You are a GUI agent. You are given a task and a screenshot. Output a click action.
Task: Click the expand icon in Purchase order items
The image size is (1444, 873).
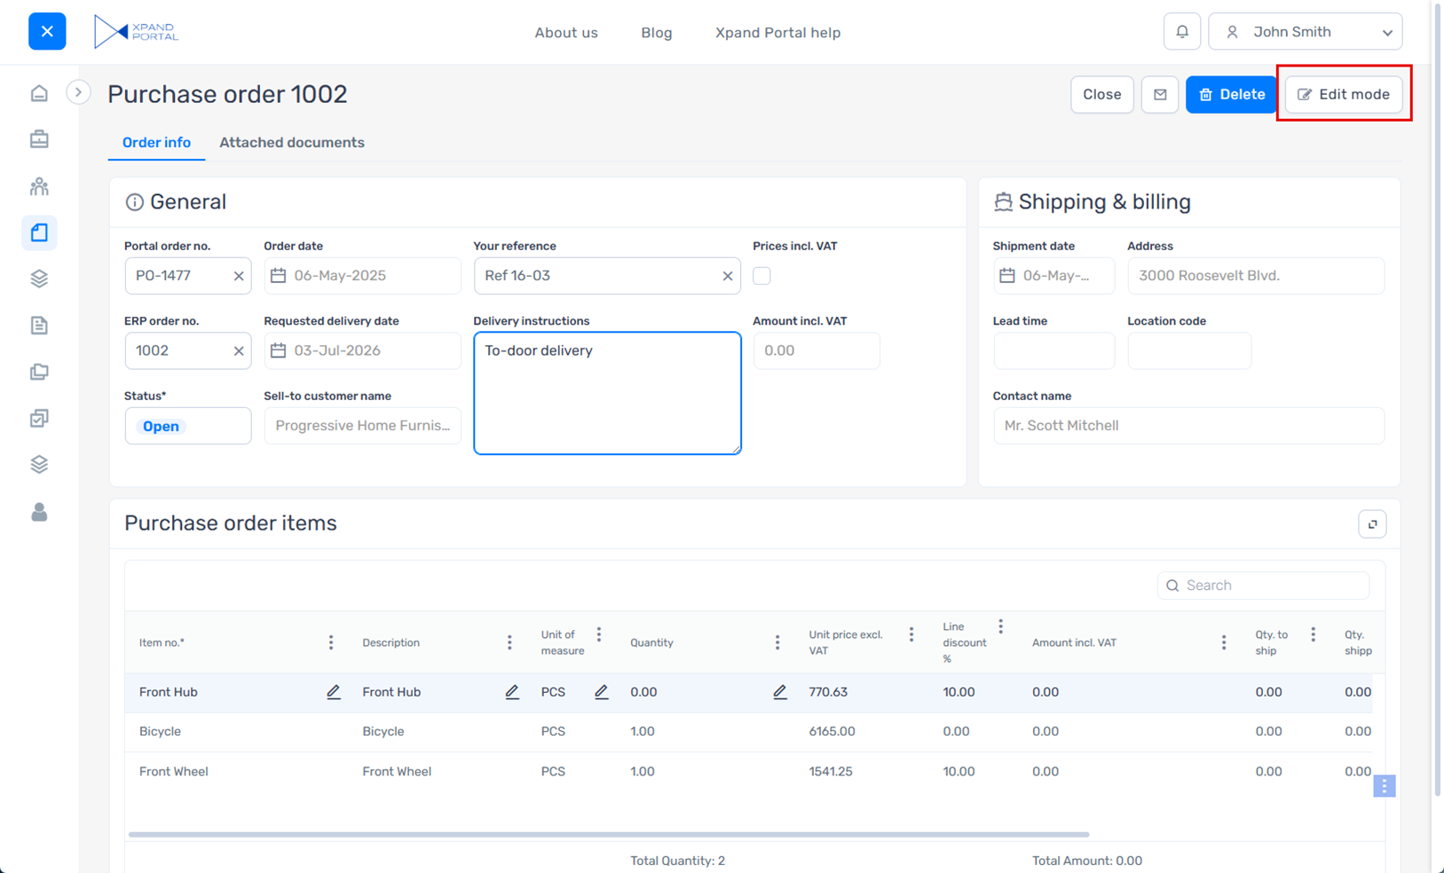tap(1372, 524)
